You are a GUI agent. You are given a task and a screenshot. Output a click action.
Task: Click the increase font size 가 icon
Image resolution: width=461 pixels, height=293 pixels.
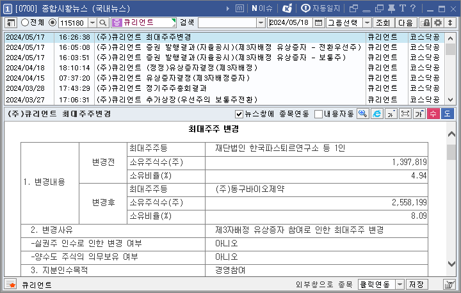pos(419,114)
